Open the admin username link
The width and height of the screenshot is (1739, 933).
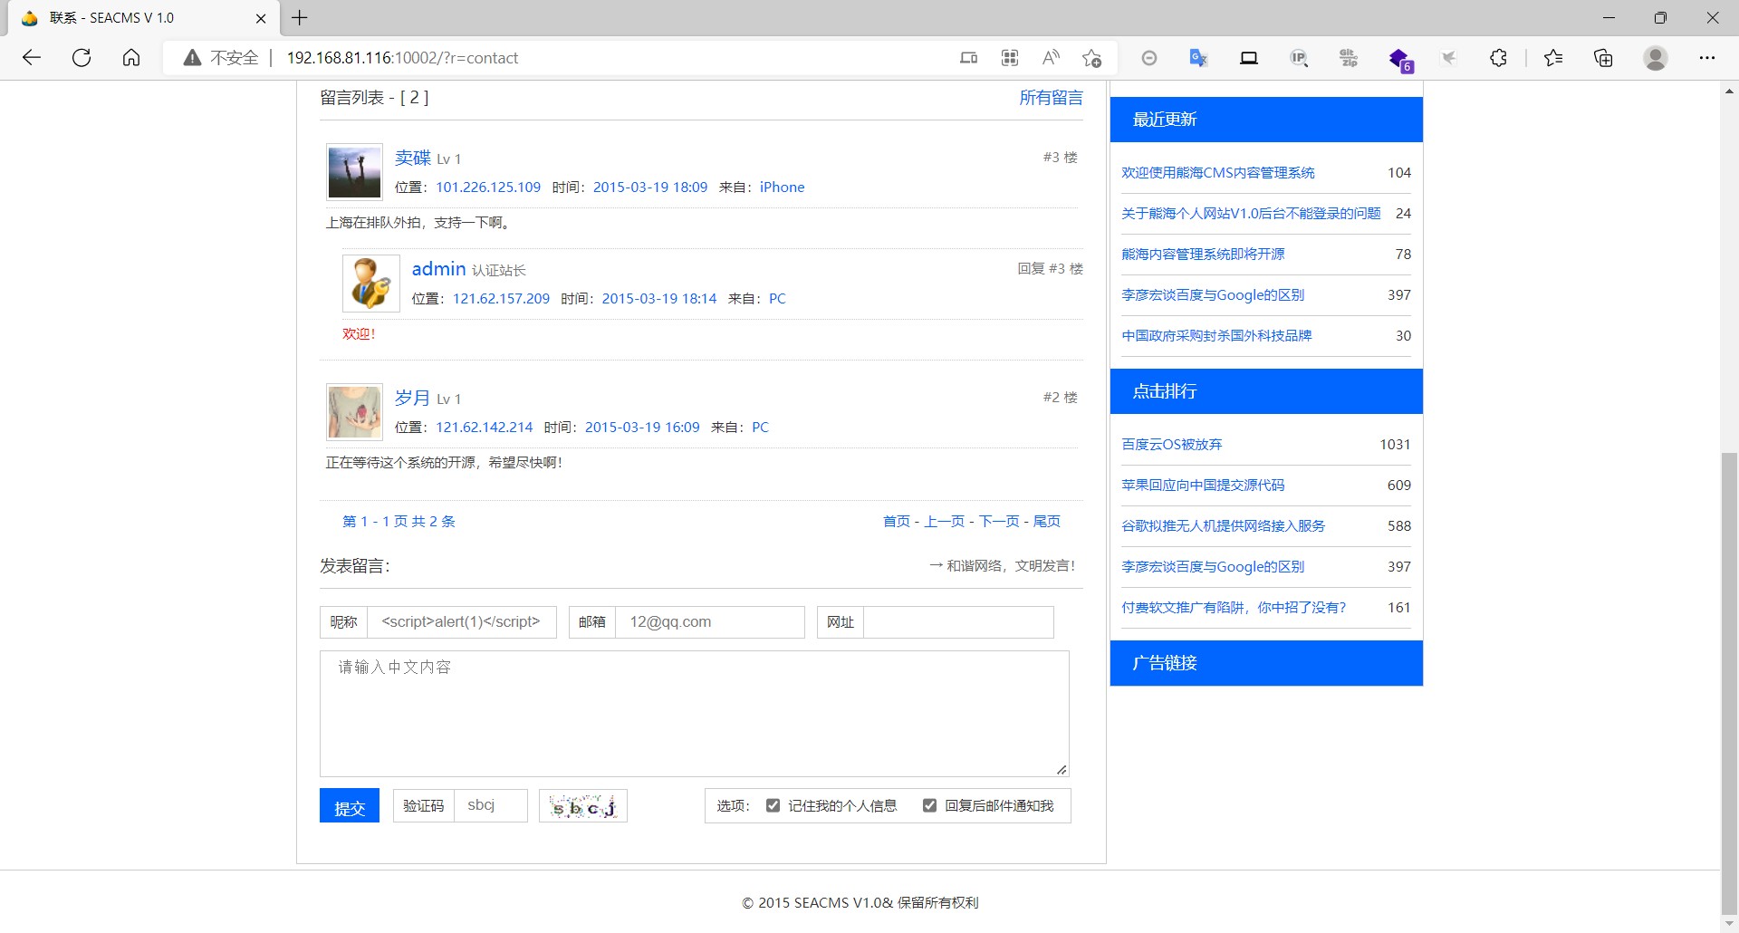coord(438,269)
